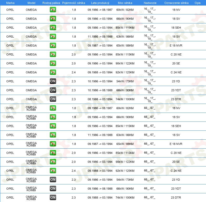The width and height of the screenshot is (206, 202).
Task: Click capacity 2.4 in OMEGA KOMBI row
Action: (x=73, y=171)
